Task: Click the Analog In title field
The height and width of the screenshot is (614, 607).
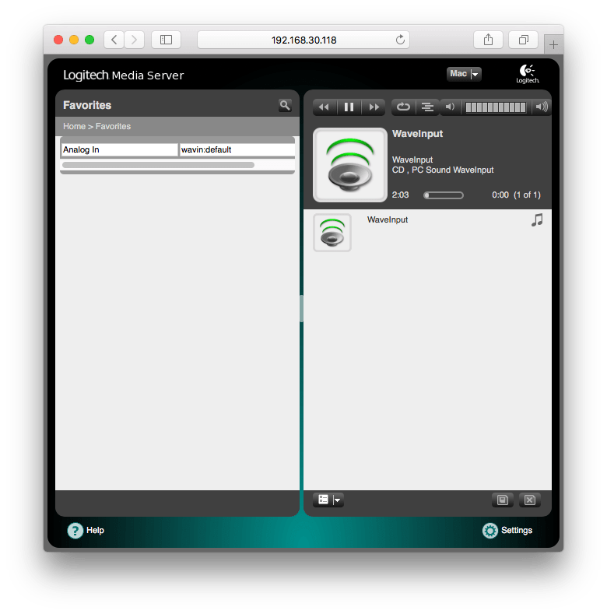Action: tap(119, 149)
